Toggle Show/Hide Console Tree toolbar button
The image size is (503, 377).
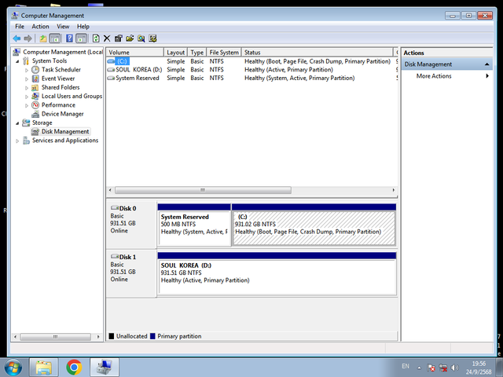(55, 38)
